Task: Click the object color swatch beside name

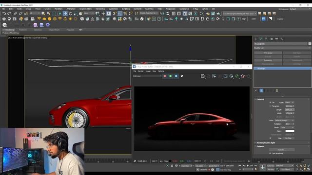Action: pyautogui.click(x=310, y=44)
